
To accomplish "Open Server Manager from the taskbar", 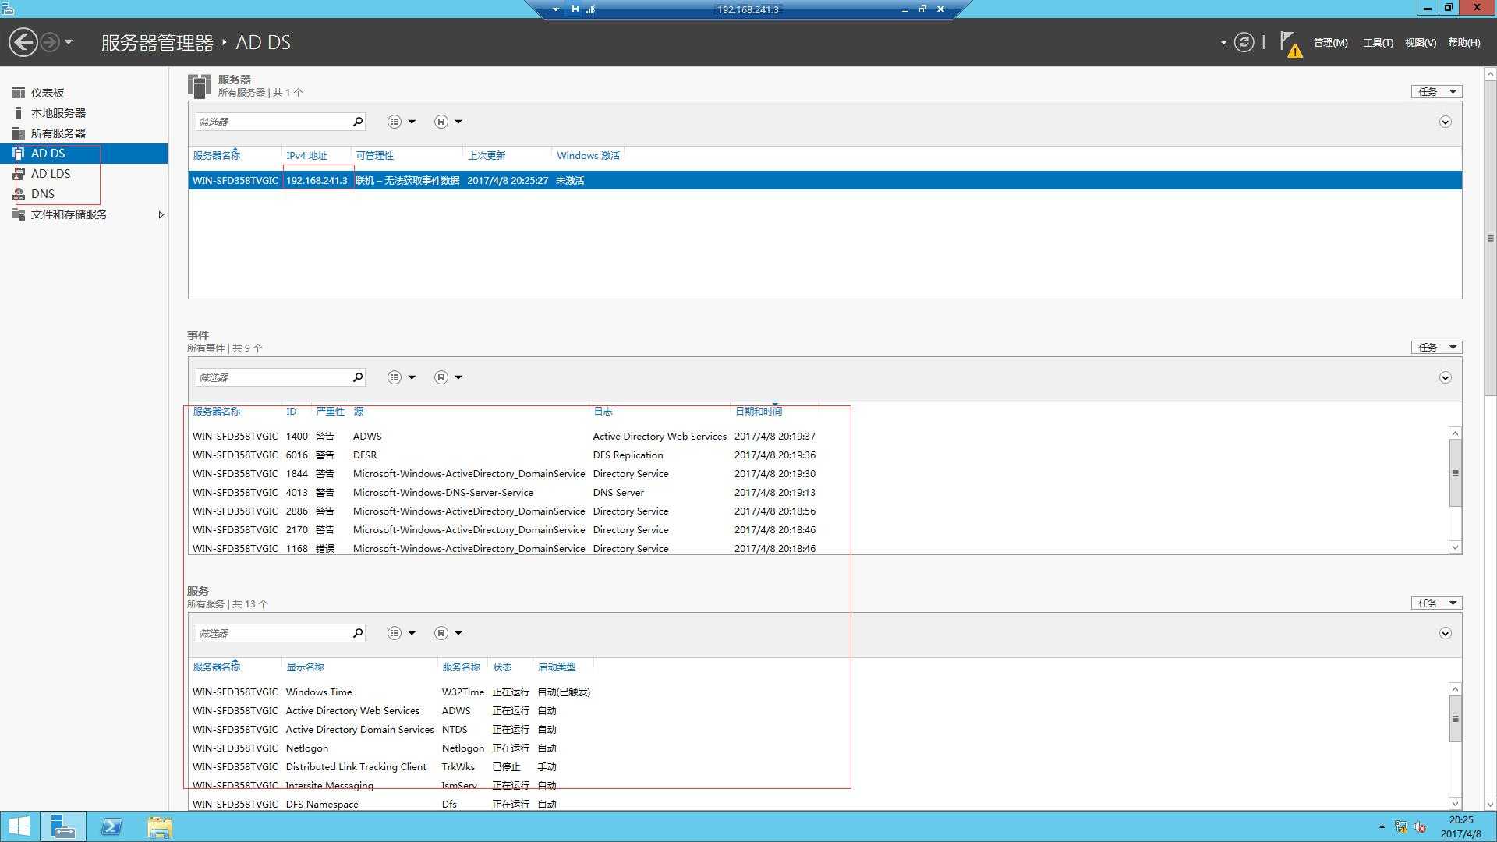I will [62, 826].
